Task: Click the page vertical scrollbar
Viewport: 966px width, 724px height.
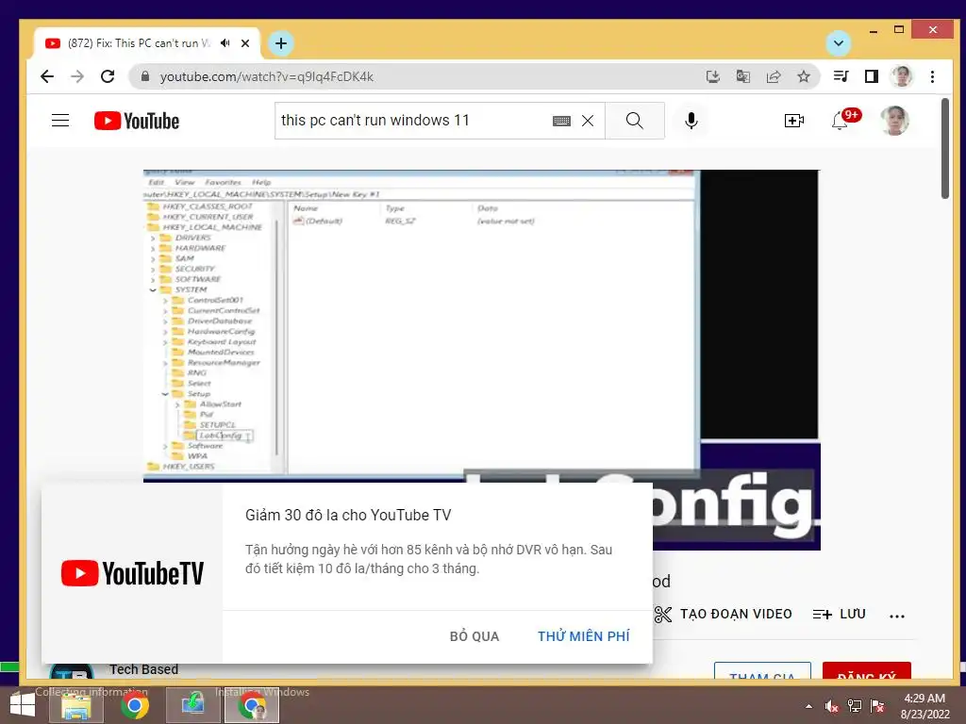Action: click(x=945, y=148)
